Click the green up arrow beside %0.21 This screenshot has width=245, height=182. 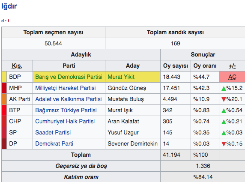[224, 122]
